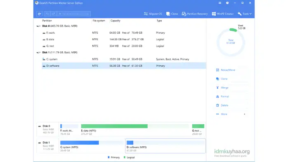Click the usage donut chart
Image resolution: width=288 pixels, height=162 pixels.
point(231,42)
